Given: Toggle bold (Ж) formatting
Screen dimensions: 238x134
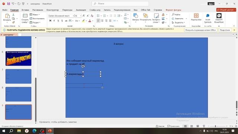Looking at the screenshot, I should (50, 21).
